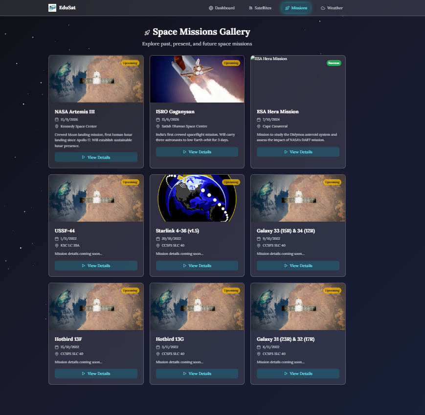Image resolution: width=425 pixels, height=415 pixels.
Task: Click the Upcoming badge on ISRO Gaganyaan
Action: [x=231, y=63]
